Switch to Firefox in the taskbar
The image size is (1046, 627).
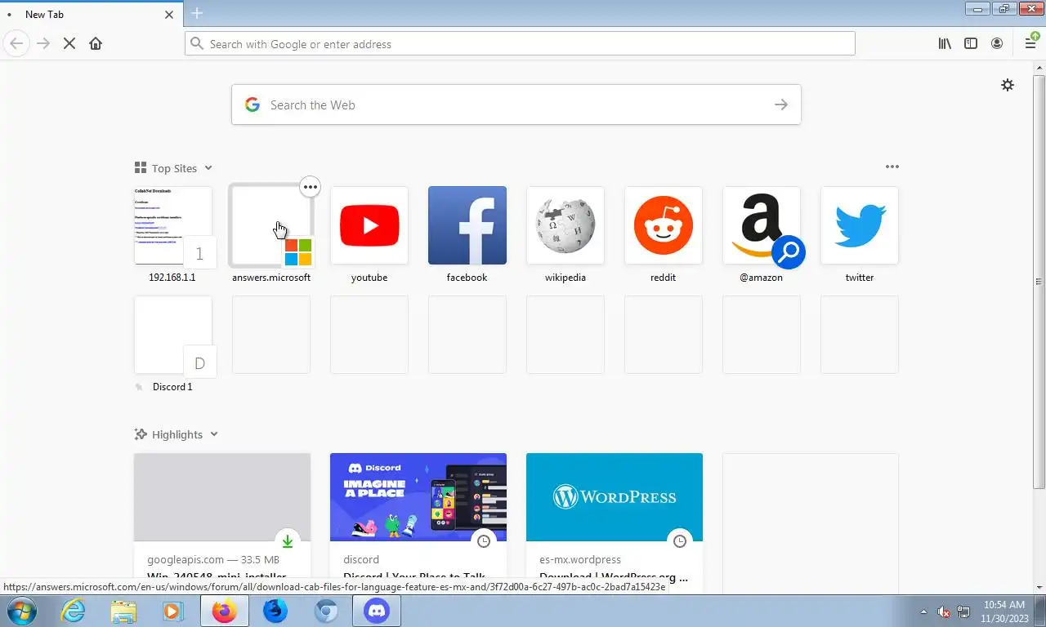pos(224,611)
